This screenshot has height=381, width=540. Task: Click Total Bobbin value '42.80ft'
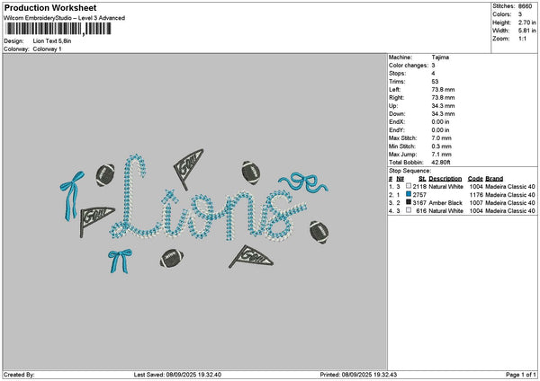[440, 163]
